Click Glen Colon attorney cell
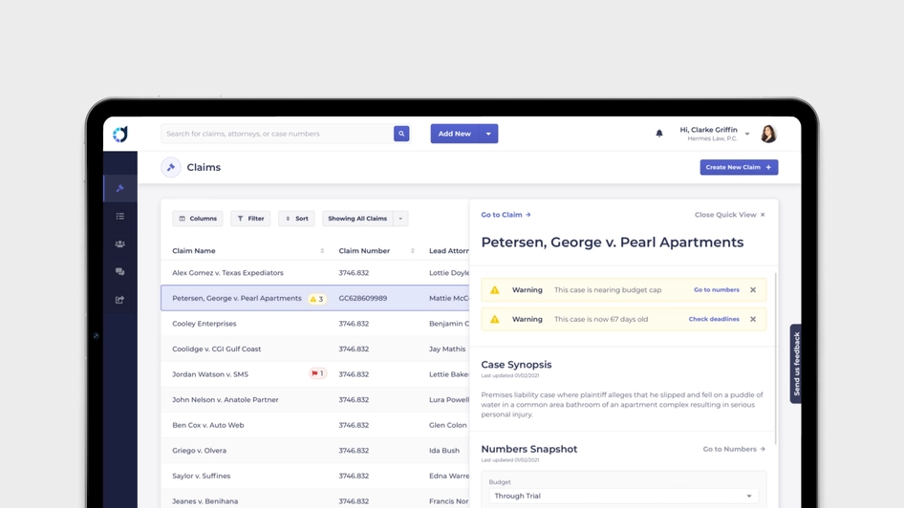The image size is (904, 508). [447, 425]
